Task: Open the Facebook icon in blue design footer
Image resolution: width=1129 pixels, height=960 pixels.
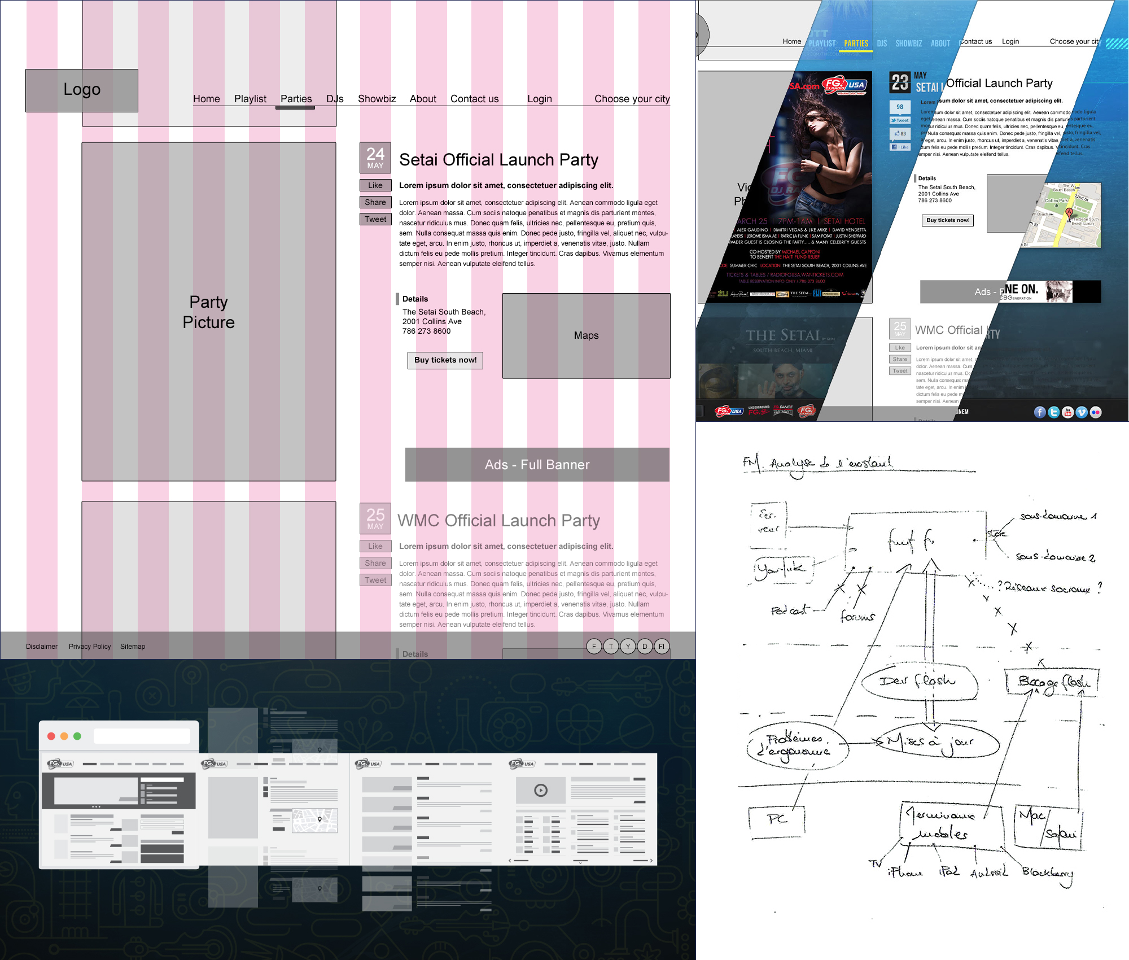Action: tap(1040, 412)
